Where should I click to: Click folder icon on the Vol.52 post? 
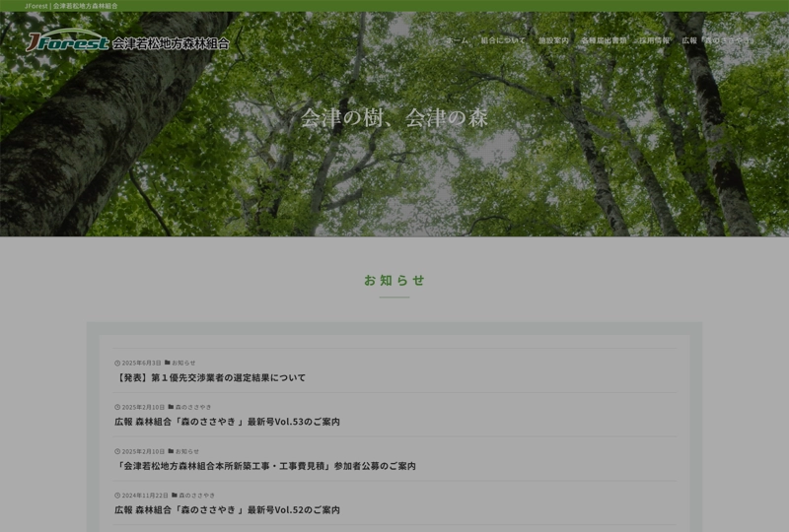point(175,495)
